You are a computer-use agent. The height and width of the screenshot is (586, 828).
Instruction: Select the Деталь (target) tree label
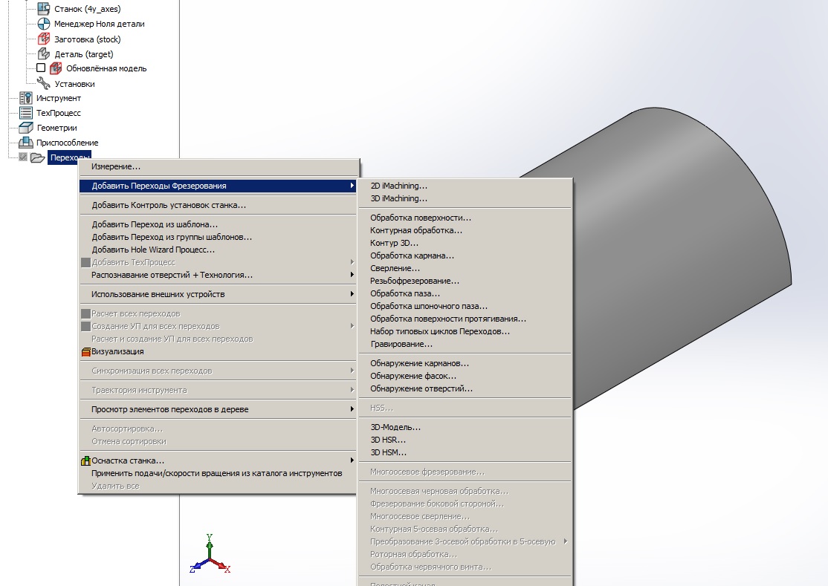83,53
